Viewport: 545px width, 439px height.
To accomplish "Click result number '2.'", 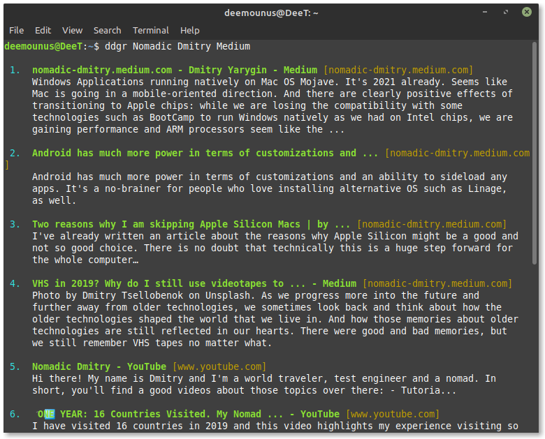I will tap(15, 153).
